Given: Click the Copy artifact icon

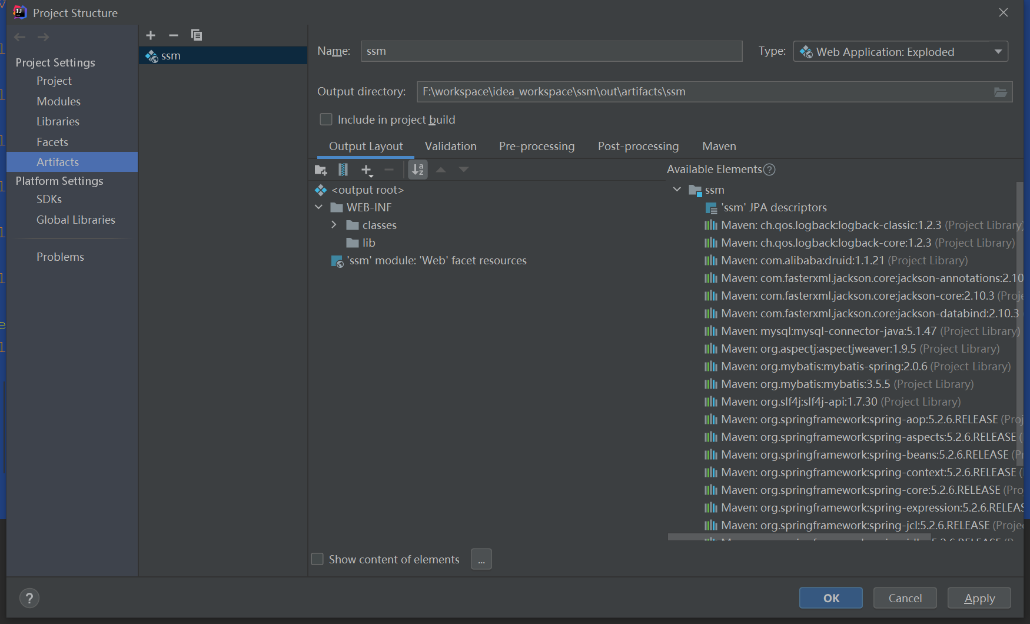Looking at the screenshot, I should click(197, 35).
